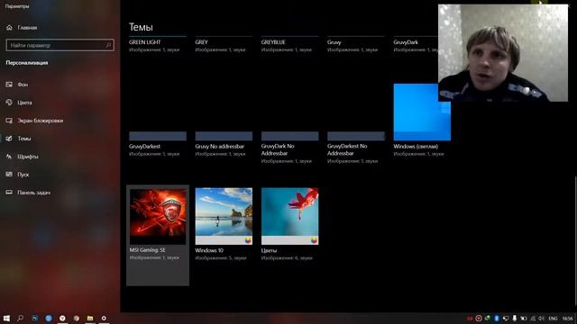Open the Yandex browser in taskbar

62,318
